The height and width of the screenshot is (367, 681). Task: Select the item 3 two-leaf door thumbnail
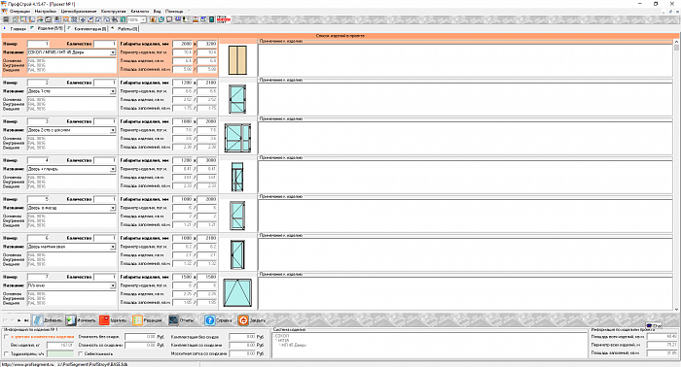click(237, 138)
